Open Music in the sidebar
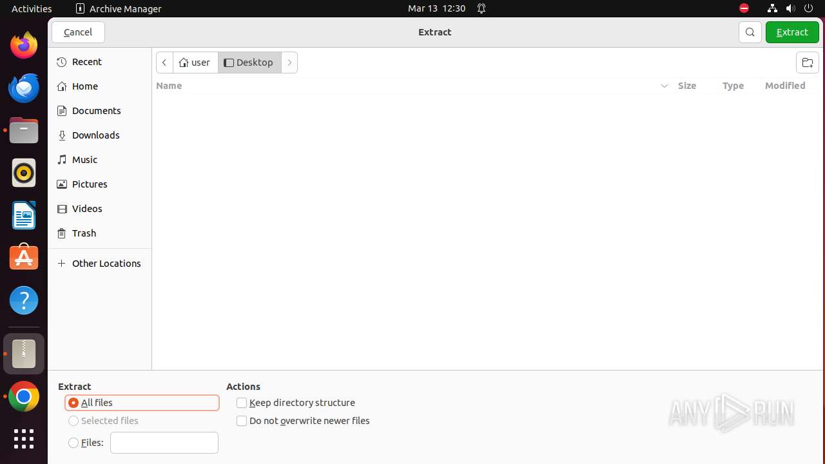The image size is (825, 464). point(100,160)
